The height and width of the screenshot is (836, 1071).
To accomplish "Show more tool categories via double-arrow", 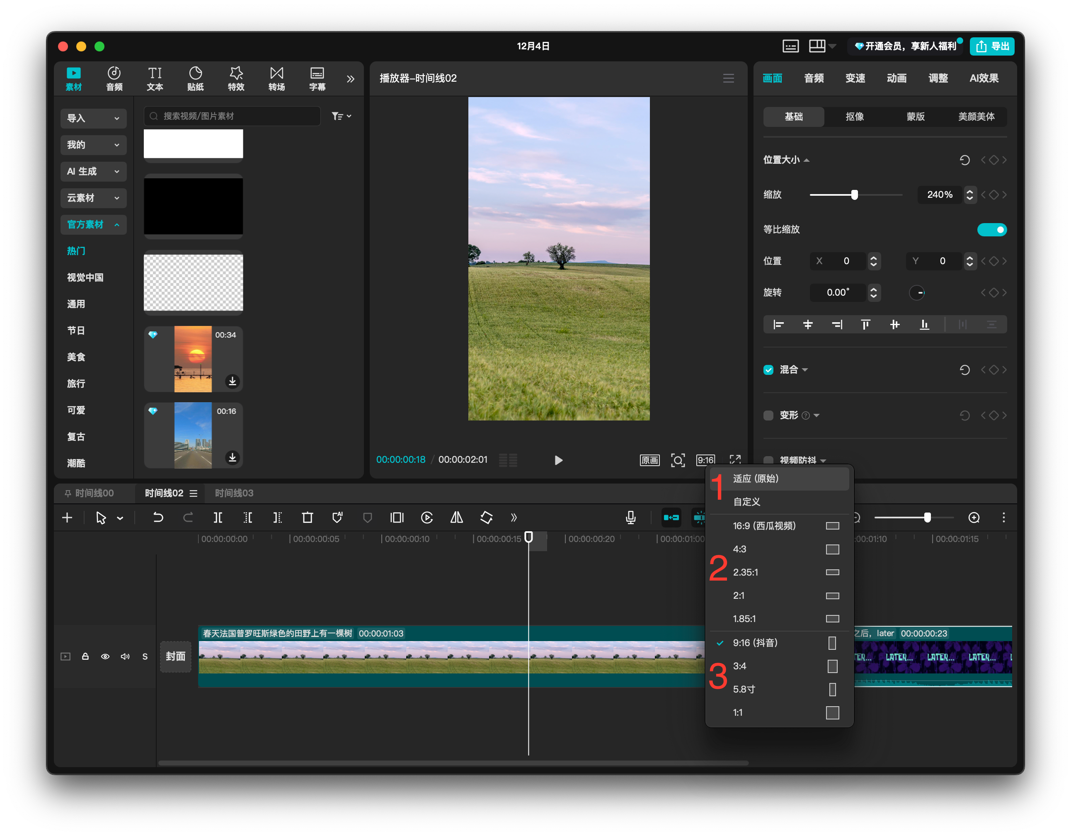I will [x=350, y=79].
